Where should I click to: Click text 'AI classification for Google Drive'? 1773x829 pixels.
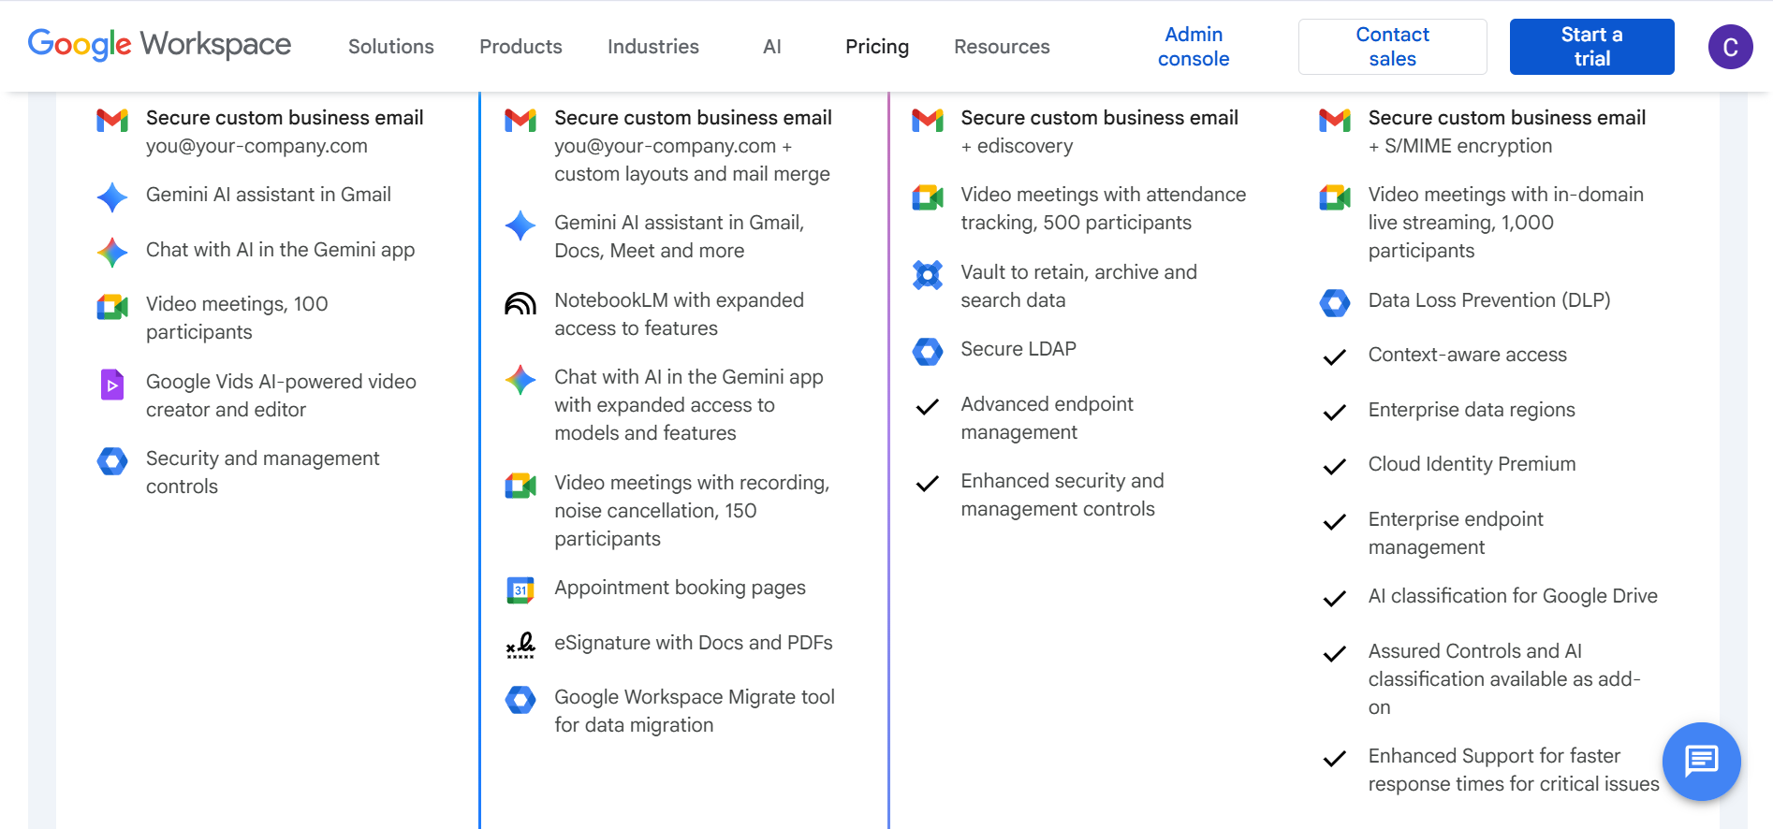(1513, 596)
